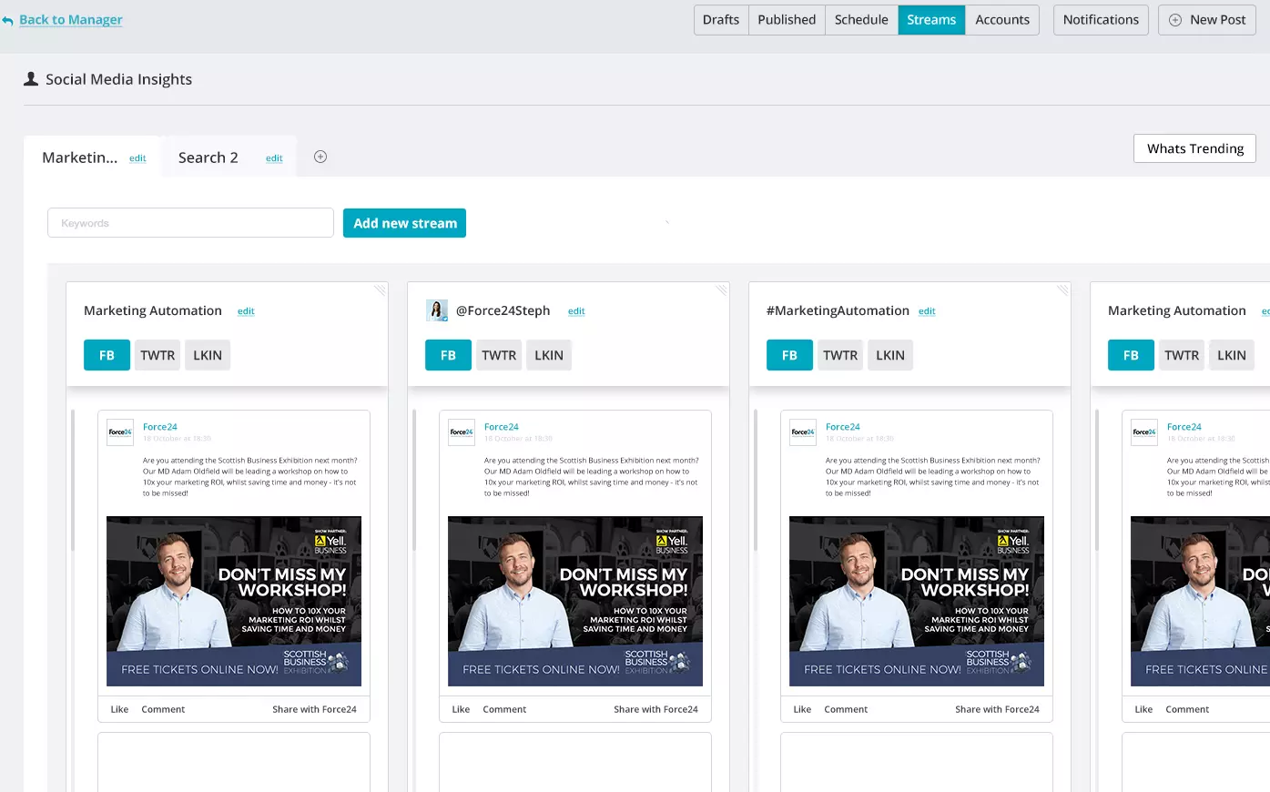Like the post in the #MarketingAutomation stream
The image size is (1270, 792).
click(802, 709)
